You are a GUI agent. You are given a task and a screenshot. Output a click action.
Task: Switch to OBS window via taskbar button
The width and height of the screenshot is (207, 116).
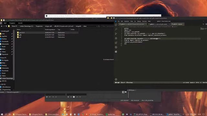tap(157, 114)
